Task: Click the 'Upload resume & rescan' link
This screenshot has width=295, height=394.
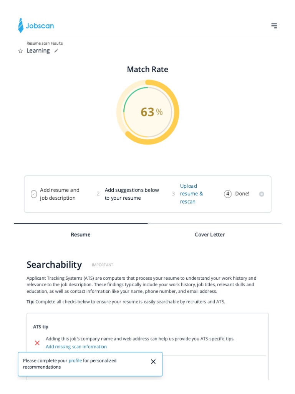Action: 191,194
